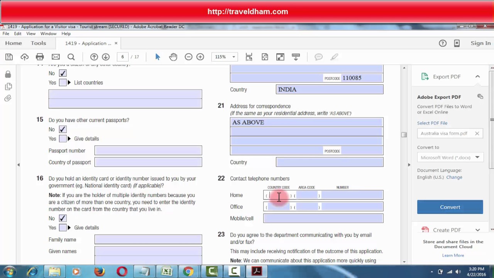Open page thumbnails panel icon

[x=8, y=86]
